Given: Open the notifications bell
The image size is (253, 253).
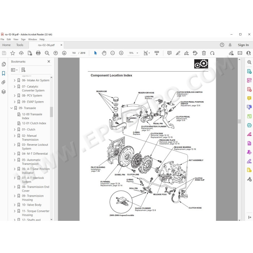Looking at the screenshot, I should coord(230,45).
